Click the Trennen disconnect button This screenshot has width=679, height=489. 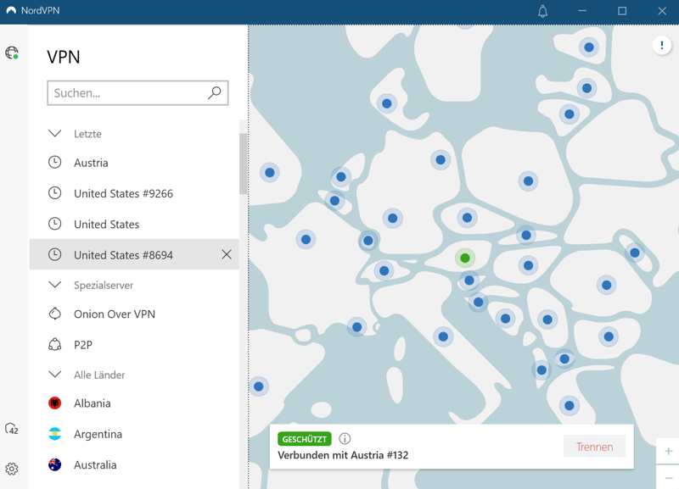pos(594,447)
